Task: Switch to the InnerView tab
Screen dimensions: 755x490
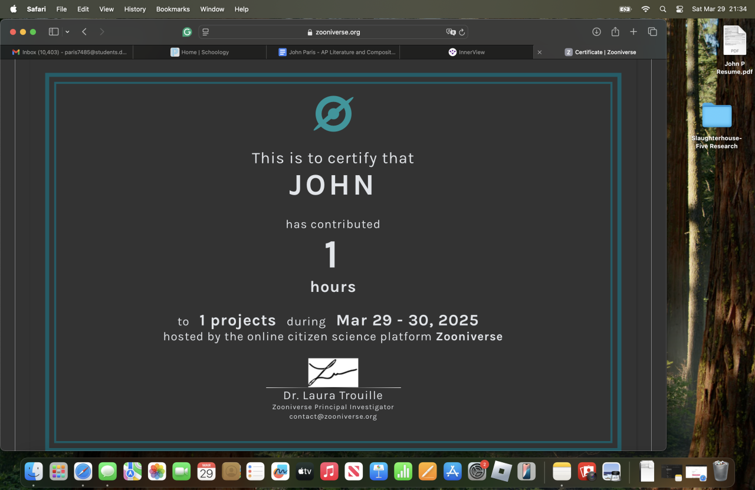Action: [467, 52]
